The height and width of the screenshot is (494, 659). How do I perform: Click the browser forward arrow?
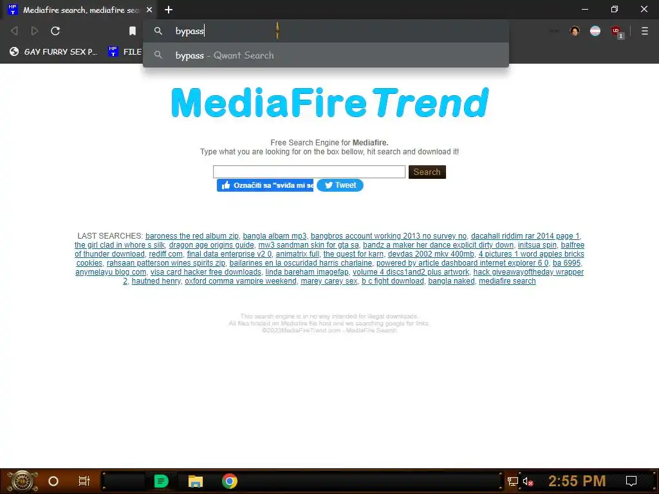pyautogui.click(x=35, y=31)
